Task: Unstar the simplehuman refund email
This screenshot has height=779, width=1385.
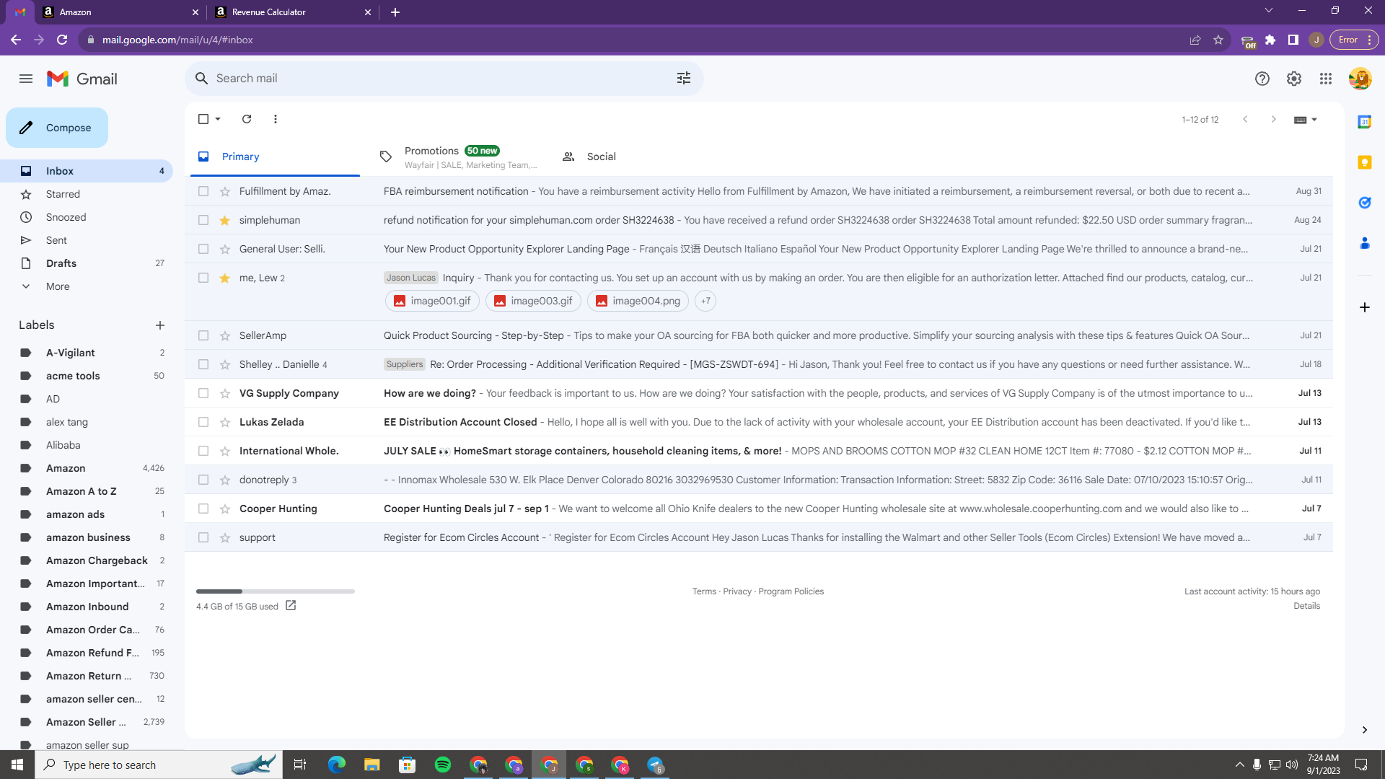Action: [225, 220]
